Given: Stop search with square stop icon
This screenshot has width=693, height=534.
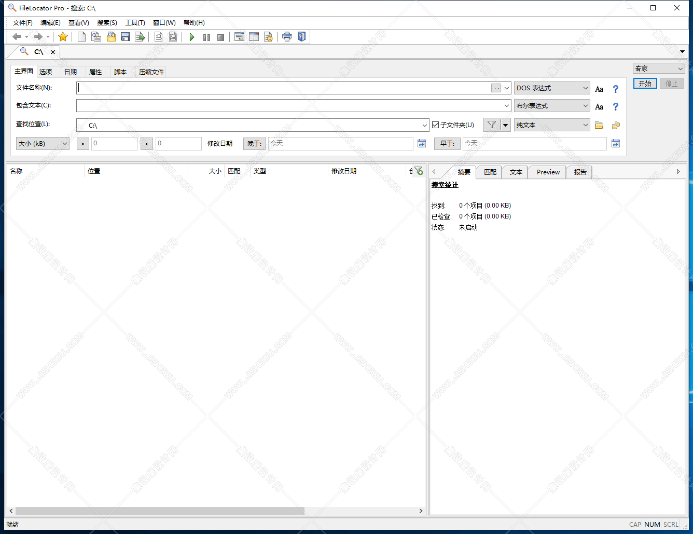Looking at the screenshot, I should 220,37.
